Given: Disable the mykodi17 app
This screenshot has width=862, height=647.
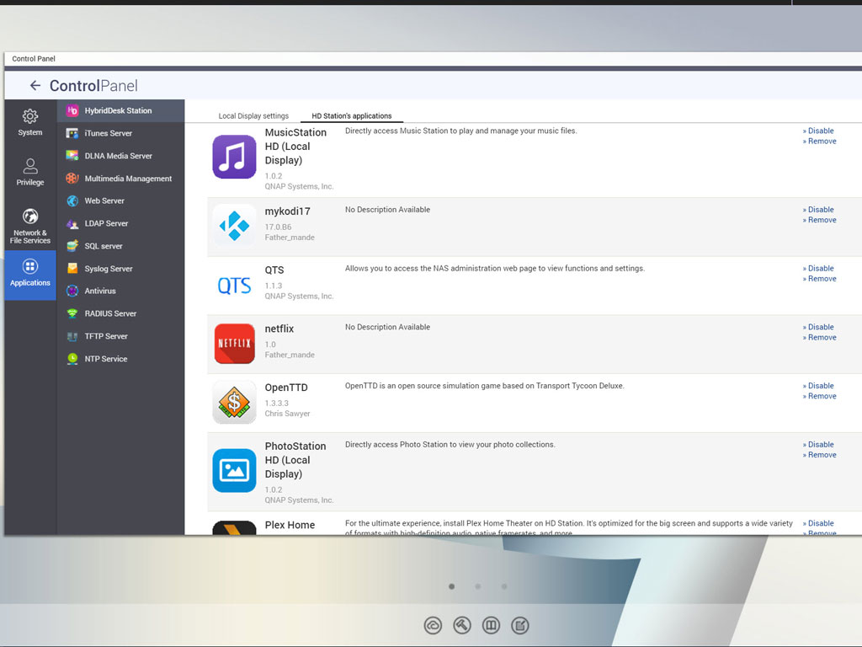Looking at the screenshot, I should (818, 210).
